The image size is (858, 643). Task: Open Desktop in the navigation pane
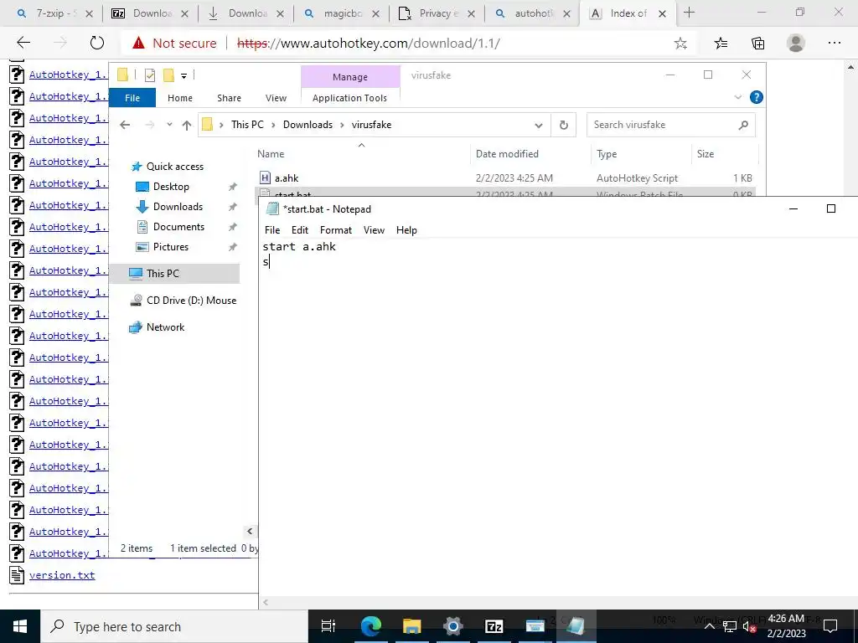tap(171, 187)
